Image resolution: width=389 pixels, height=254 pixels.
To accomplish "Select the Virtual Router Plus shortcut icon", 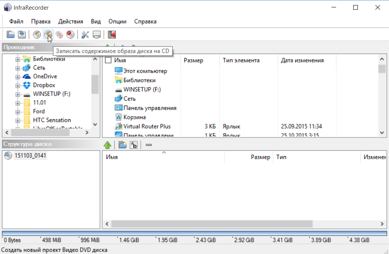I will 119,126.
